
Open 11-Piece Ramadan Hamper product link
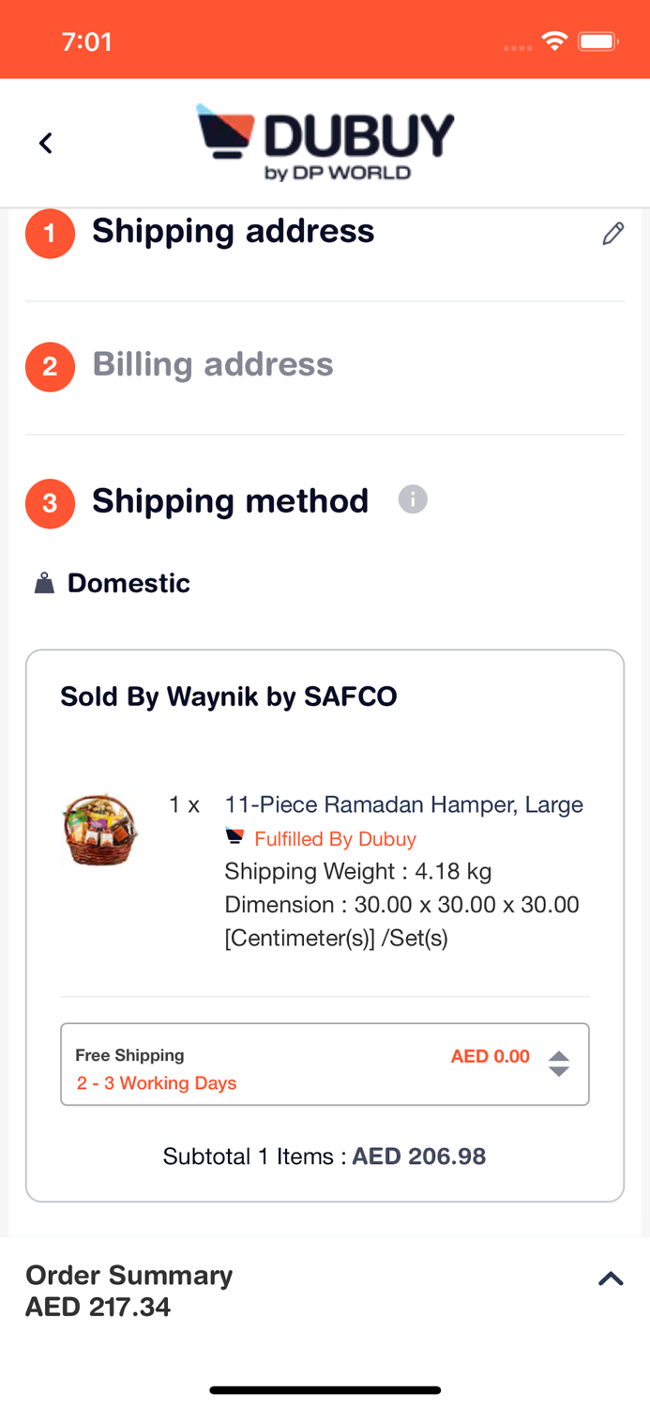point(403,804)
